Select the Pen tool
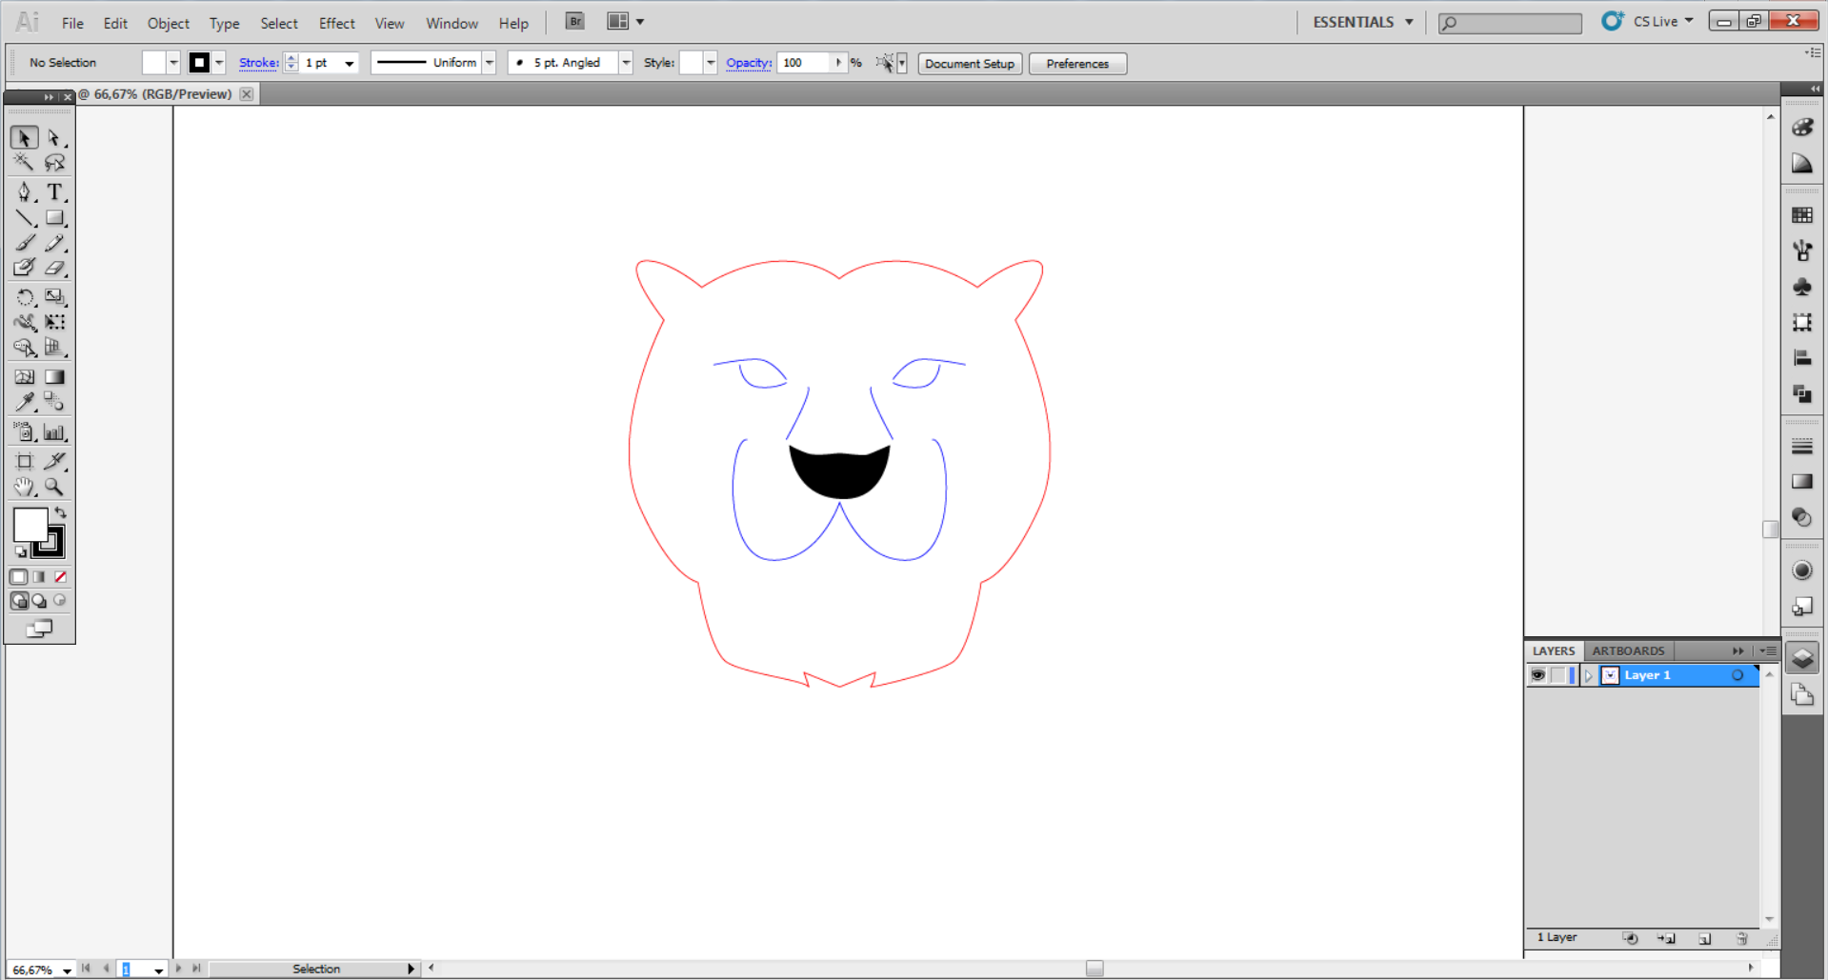Image resolution: width=1828 pixels, height=980 pixels. coord(25,192)
